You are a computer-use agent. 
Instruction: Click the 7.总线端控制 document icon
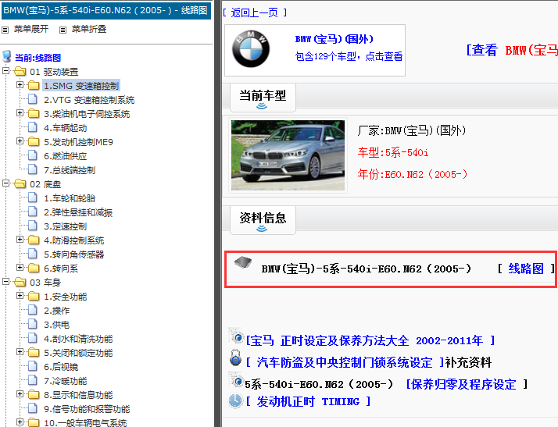(x=32, y=170)
